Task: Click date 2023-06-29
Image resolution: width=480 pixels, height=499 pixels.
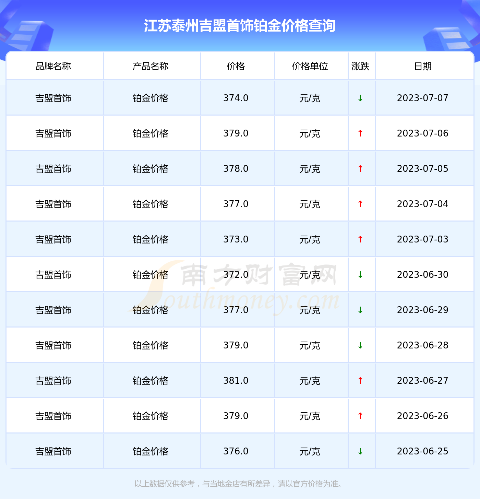Action: click(423, 310)
